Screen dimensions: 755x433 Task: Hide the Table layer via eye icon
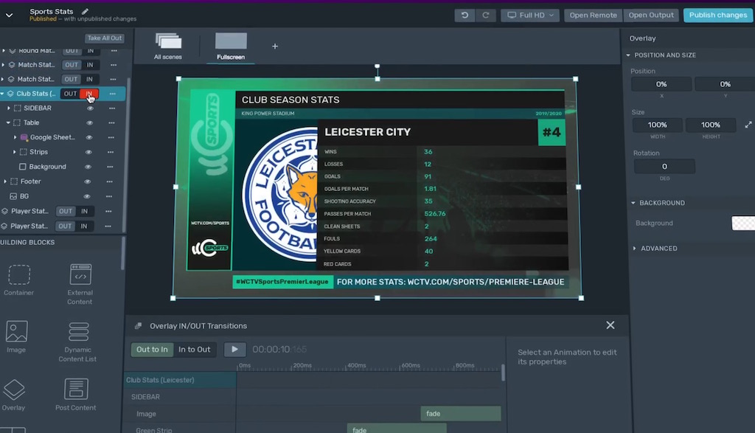(x=89, y=123)
